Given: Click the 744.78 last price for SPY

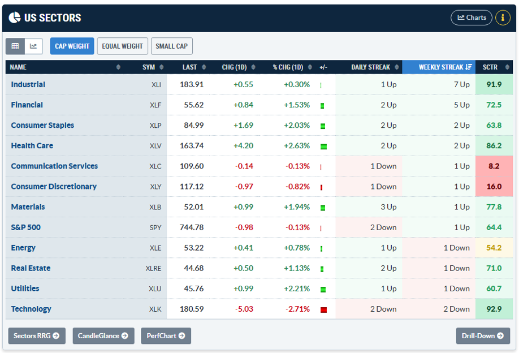Looking at the screenshot, I should [192, 227].
